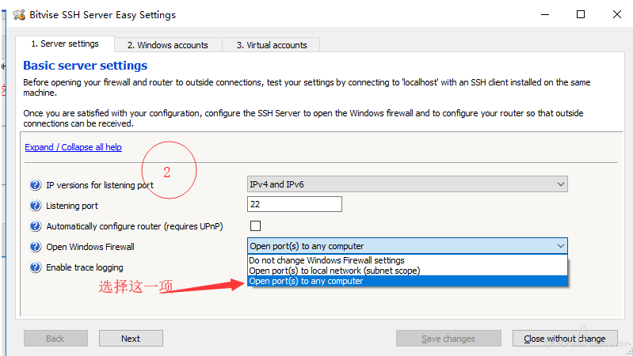The width and height of the screenshot is (633, 356).
Task: Click help icon for IP versions setting
Action: [35, 185]
